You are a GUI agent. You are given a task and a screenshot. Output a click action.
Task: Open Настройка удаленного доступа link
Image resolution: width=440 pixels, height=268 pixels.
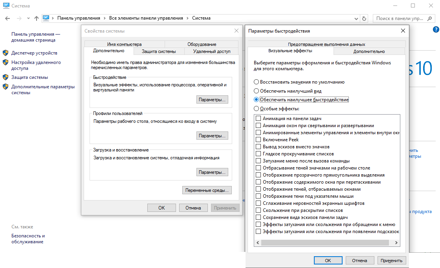(36, 65)
